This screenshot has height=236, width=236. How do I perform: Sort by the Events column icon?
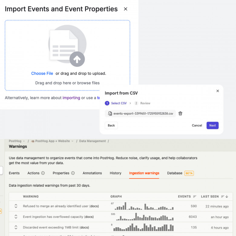(195, 197)
